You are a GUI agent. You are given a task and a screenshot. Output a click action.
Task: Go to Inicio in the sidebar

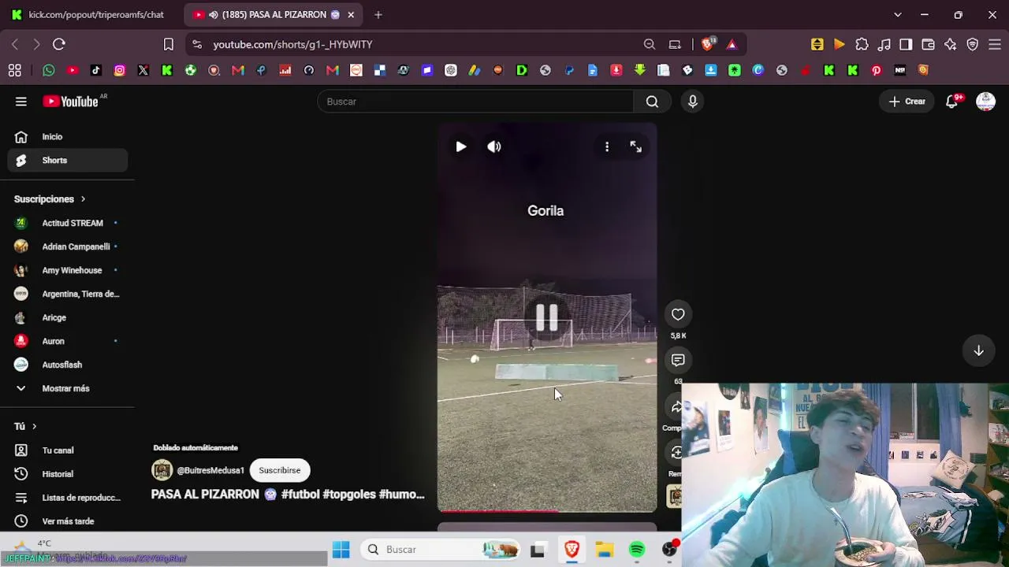tap(68, 137)
